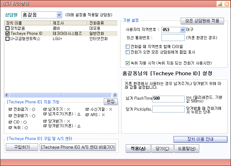Click the 적용(A) button
The image size is (231, 166).
(138, 149)
